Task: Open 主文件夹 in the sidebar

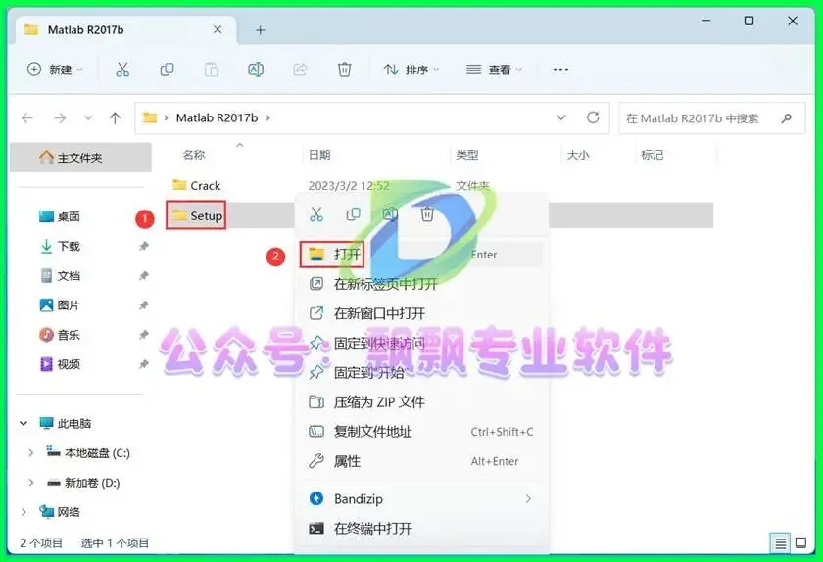Action: click(80, 158)
